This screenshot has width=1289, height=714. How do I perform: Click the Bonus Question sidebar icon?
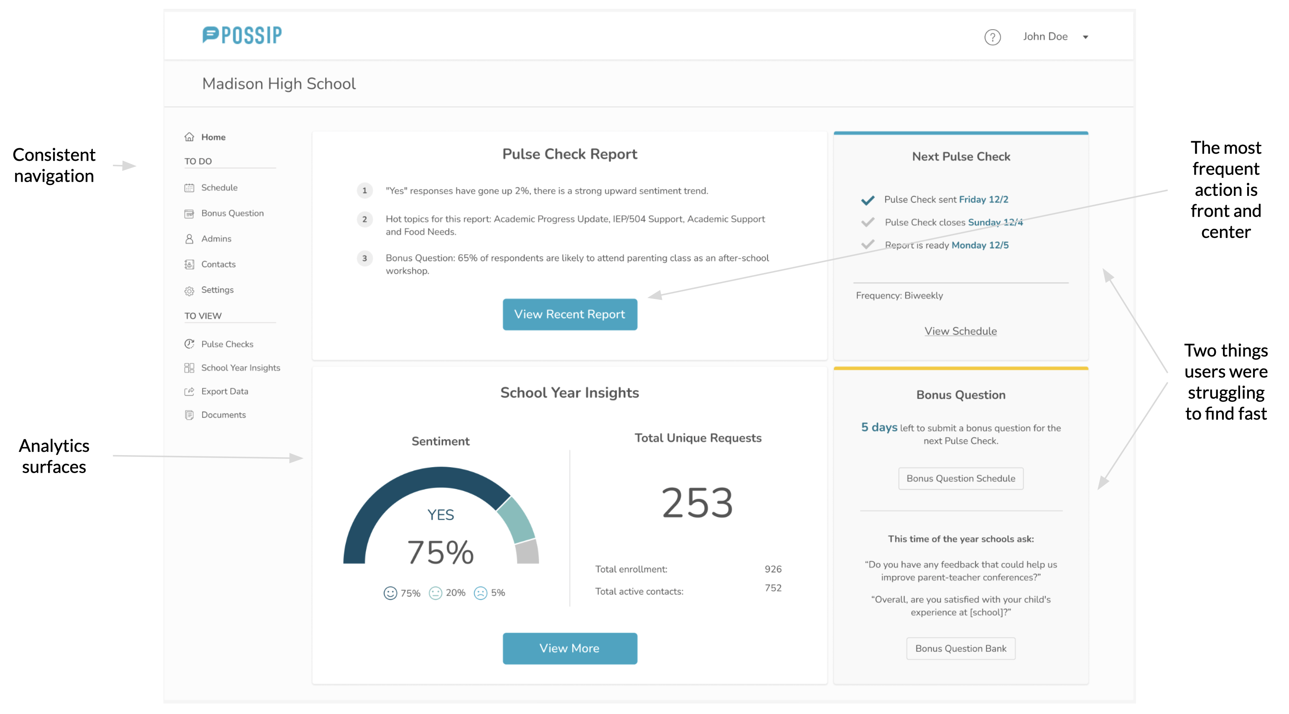[x=189, y=213]
